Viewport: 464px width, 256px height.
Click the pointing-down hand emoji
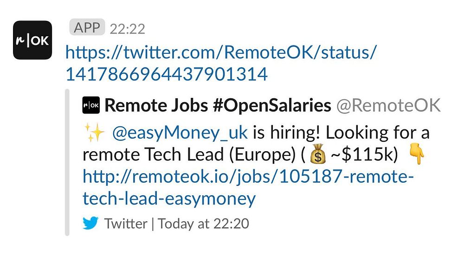click(x=418, y=155)
